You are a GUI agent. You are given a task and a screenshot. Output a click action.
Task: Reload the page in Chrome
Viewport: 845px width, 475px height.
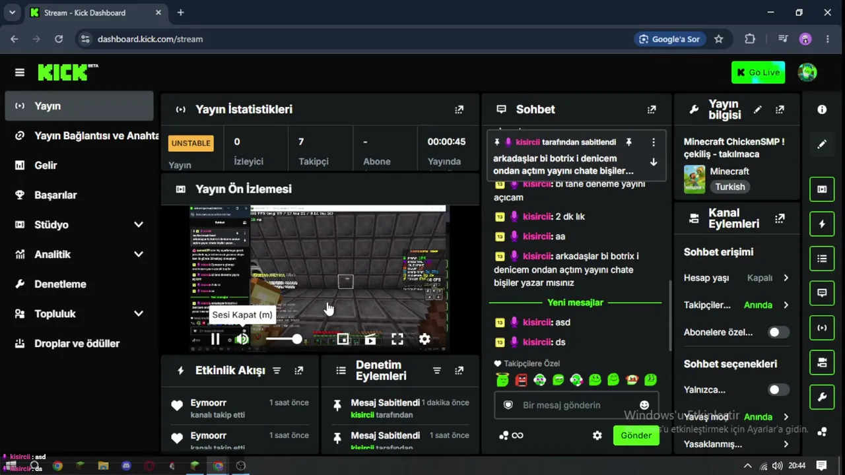click(59, 39)
